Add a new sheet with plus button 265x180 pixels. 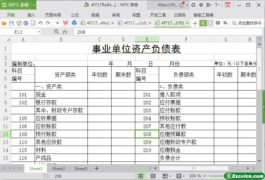pos(96,168)
